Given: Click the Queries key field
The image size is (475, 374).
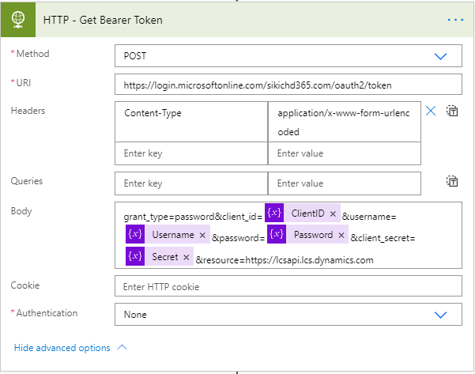Looking at the screenshot, I should tap(191, 183).
